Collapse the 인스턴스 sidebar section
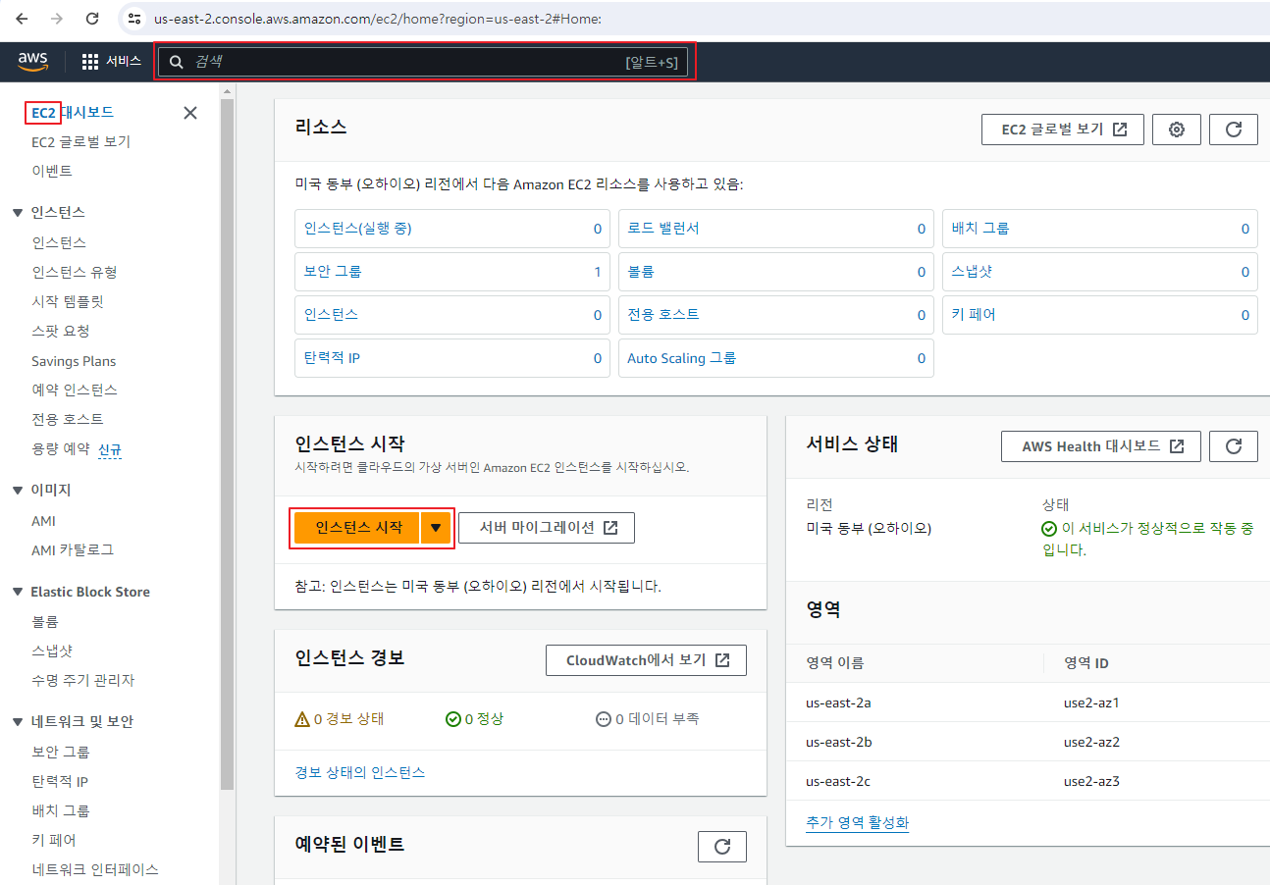1270x885 pixels. pyautogui.click(x=17, y=212)
